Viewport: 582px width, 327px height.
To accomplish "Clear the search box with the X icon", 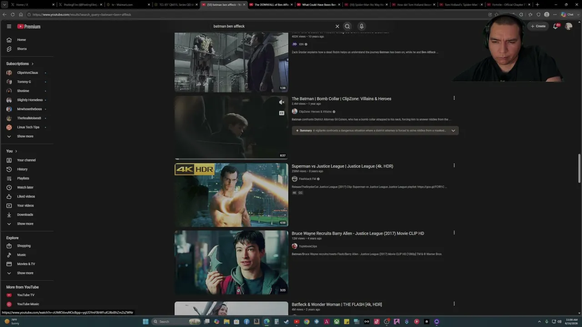I will 337,26.
